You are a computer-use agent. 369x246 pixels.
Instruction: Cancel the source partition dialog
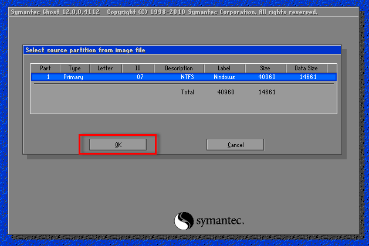tap(235, 145)
